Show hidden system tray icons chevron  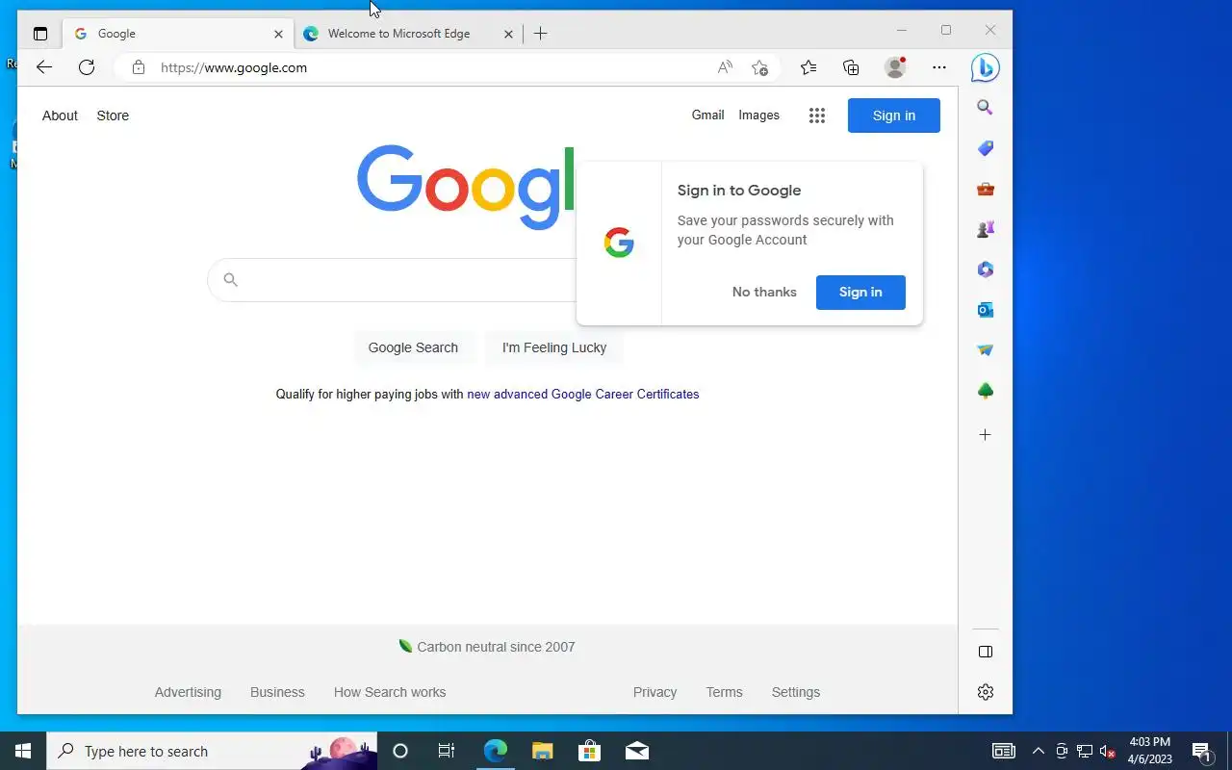1039,751
